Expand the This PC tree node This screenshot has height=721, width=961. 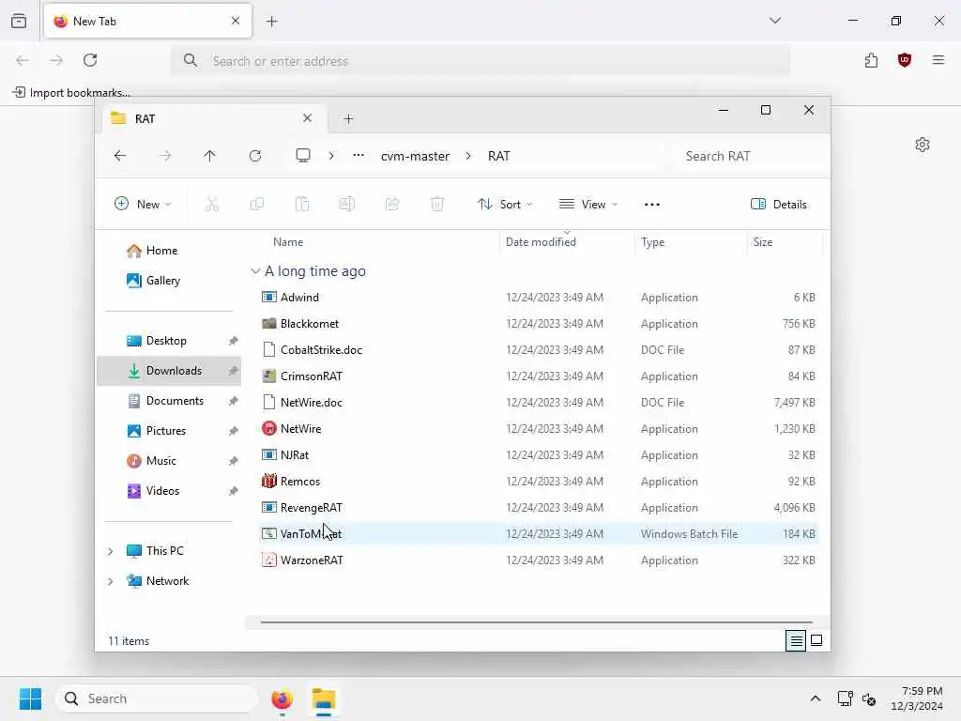[111, 551]
